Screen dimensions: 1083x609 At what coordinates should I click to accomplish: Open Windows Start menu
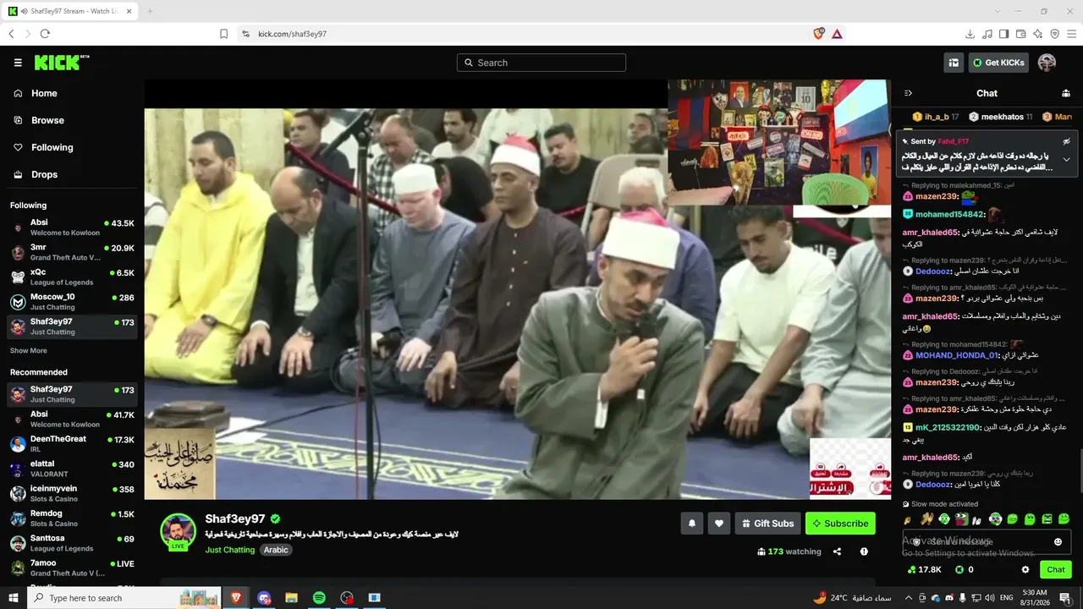coord(13,598)
